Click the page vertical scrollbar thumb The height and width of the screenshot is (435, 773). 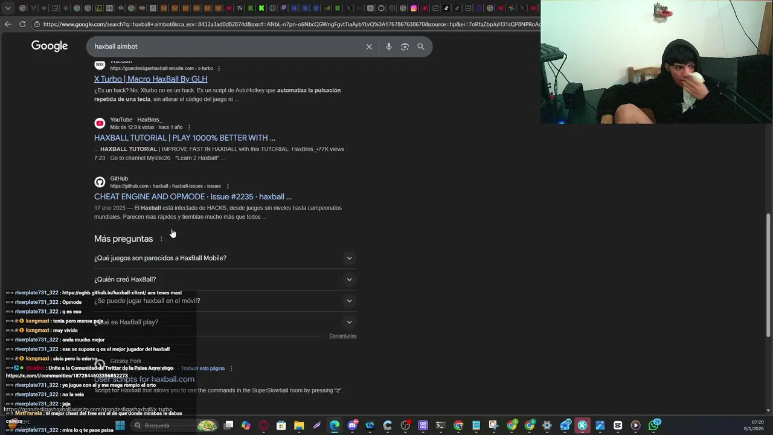click(768, 275)
